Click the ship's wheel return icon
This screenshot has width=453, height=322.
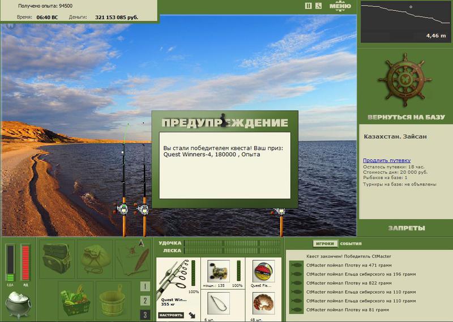405,80
